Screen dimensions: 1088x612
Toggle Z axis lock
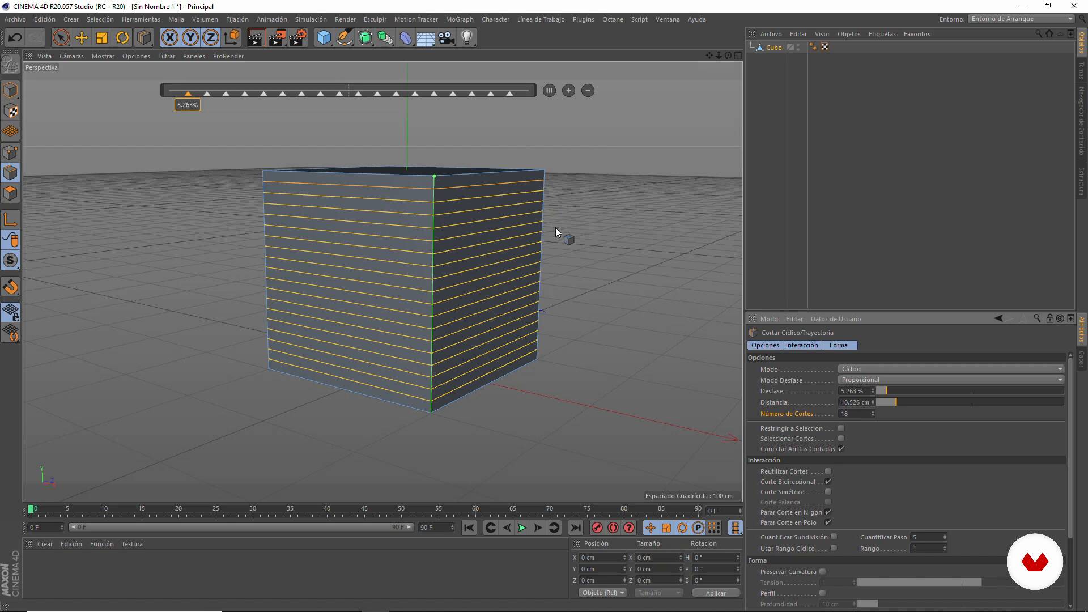211,38
